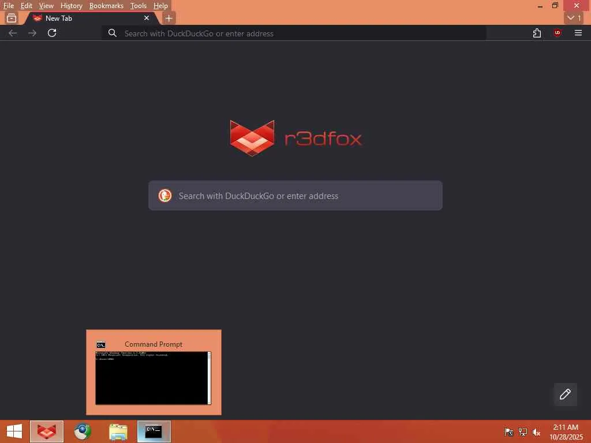This screenshot has height=443, width=591.
Task: Open the uBlock Origin extension icon
Action: 557,33
